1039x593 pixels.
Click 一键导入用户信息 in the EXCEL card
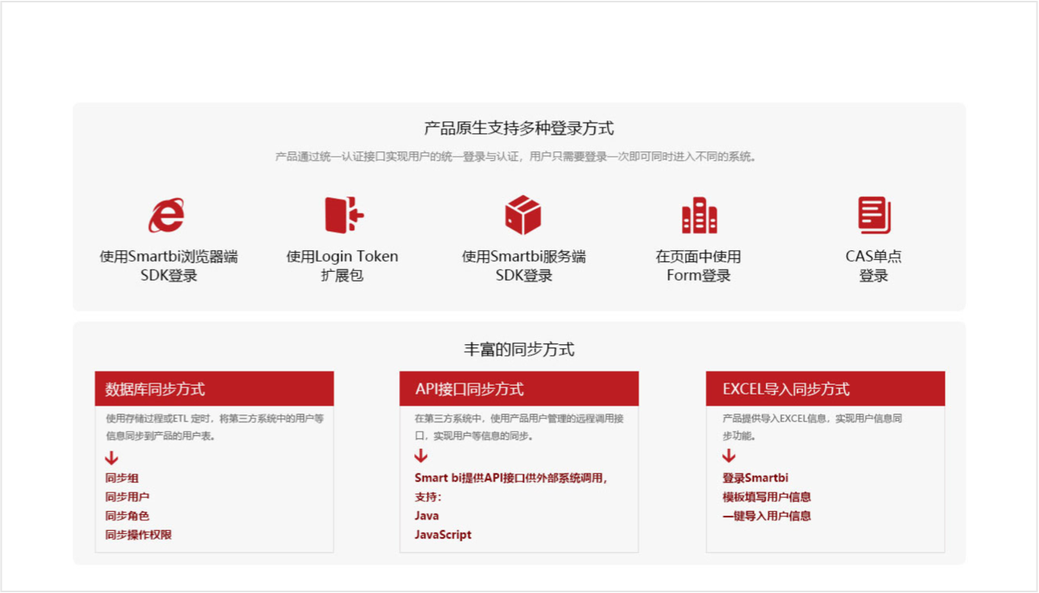point(767,516)
